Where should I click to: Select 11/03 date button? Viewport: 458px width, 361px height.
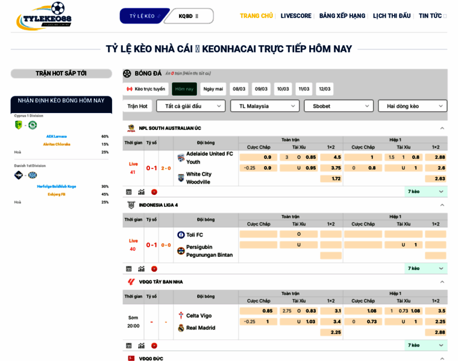pyautogui.click(x=304, y=89)
